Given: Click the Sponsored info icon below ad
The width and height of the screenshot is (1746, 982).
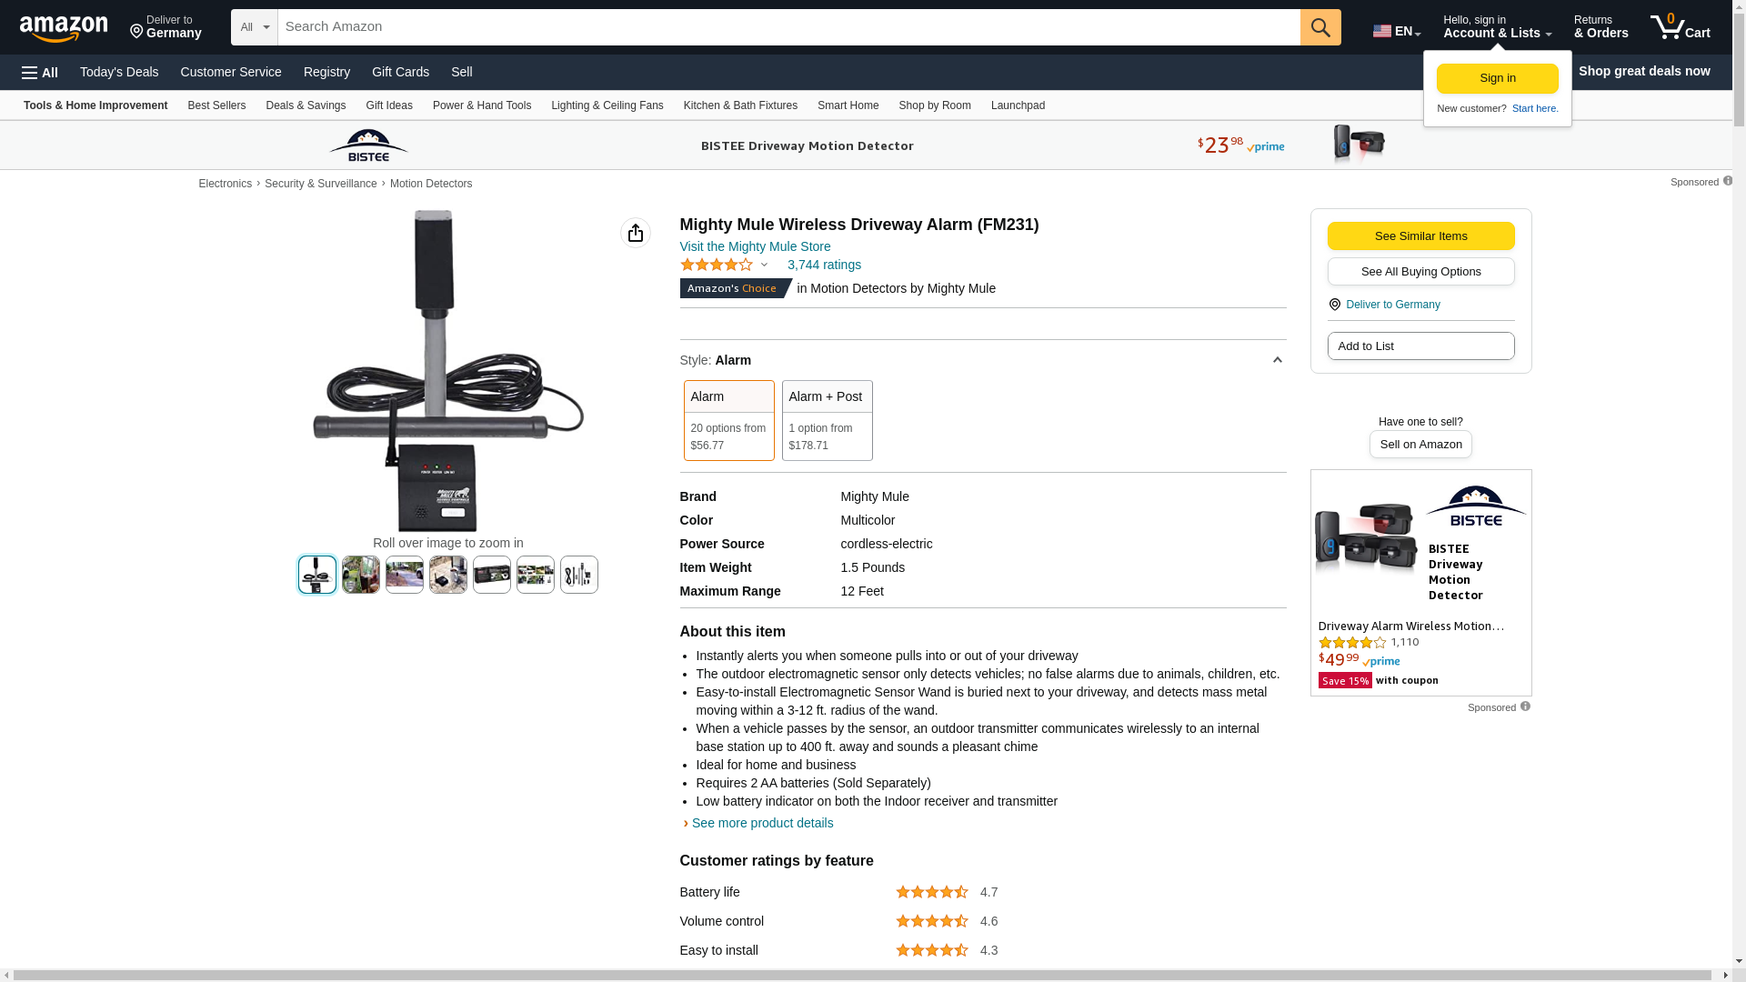Looking at the screenshot, I should click(x=1525, y=706).
